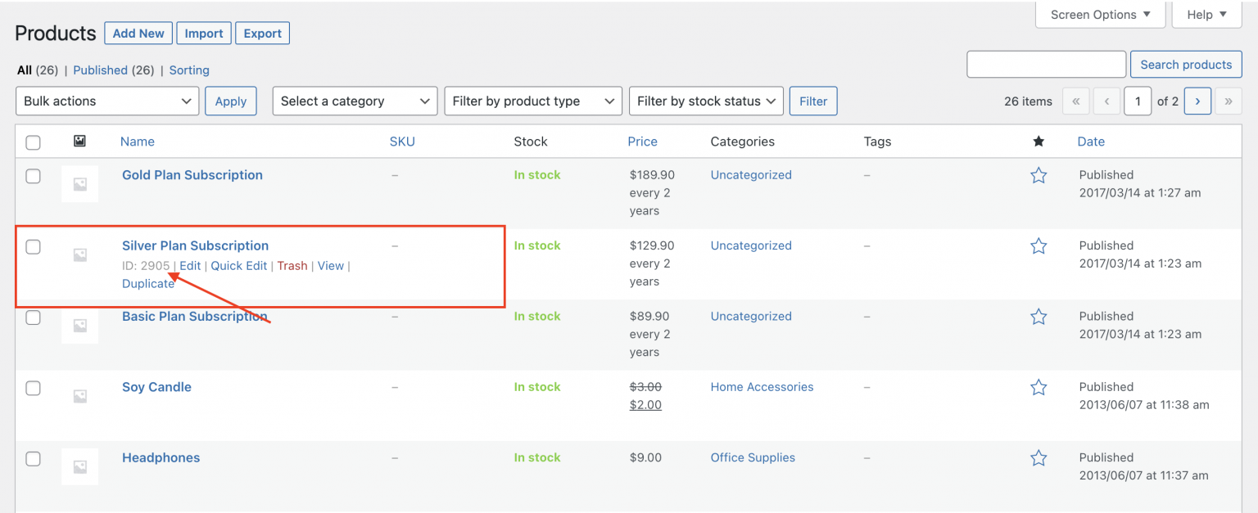The width and height of the screenshot is (1258, 513).
Task: Feature the Headphones product via star icon
Action: pyautogui.click(x=1039, y=458)
